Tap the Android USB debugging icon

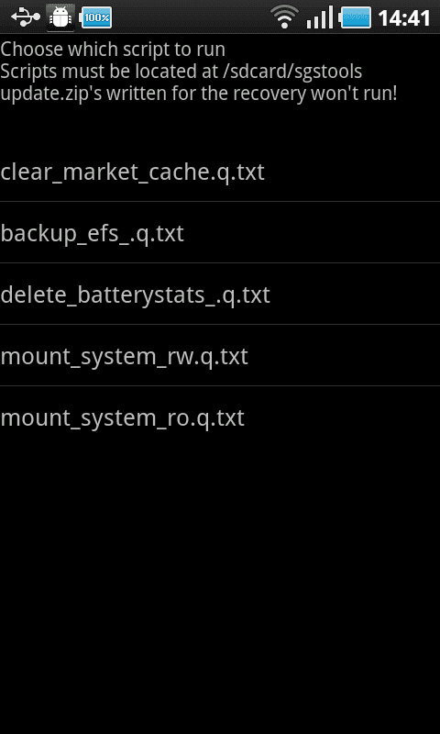[x=60, y=17]
